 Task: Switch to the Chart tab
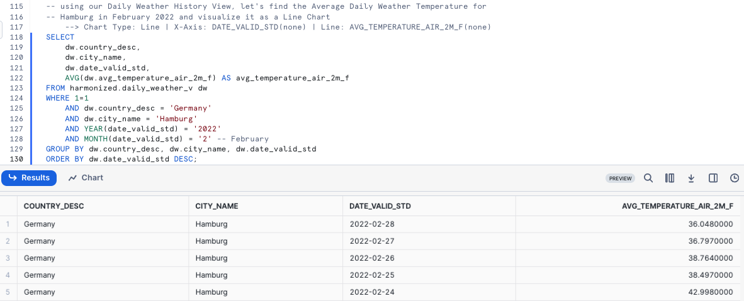(x=86, y=178)
